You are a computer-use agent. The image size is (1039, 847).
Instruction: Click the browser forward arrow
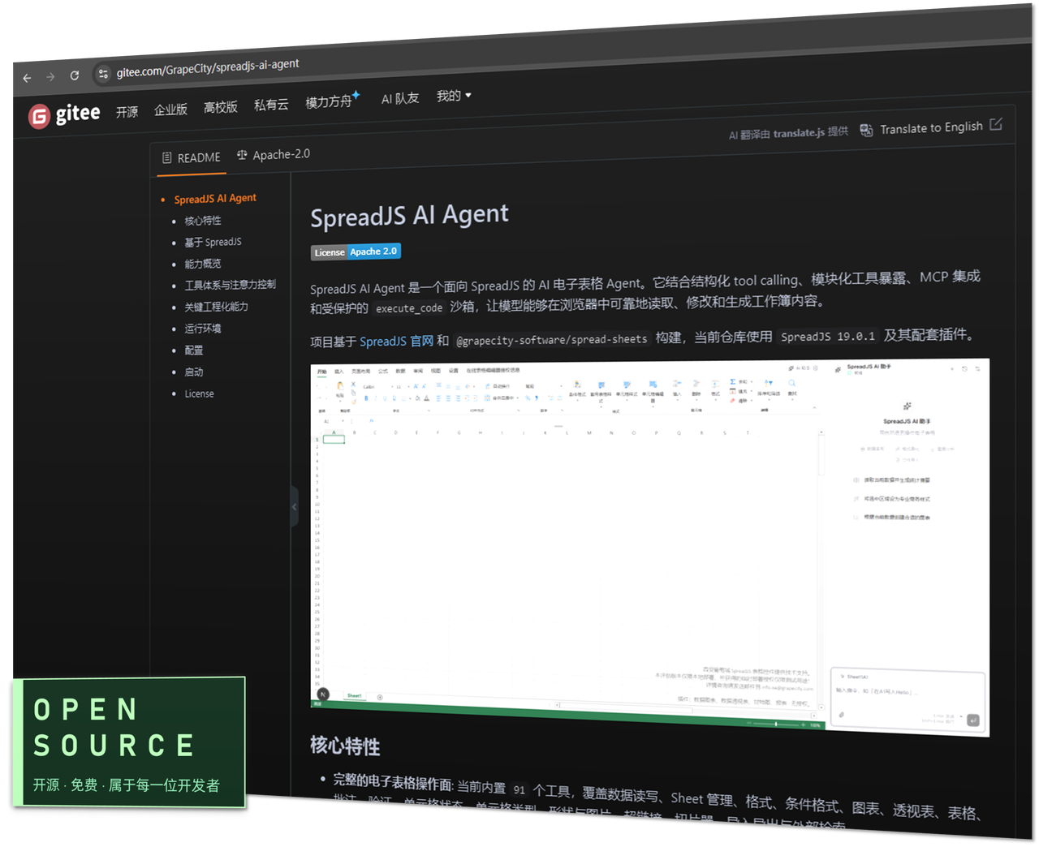[50, 77]
